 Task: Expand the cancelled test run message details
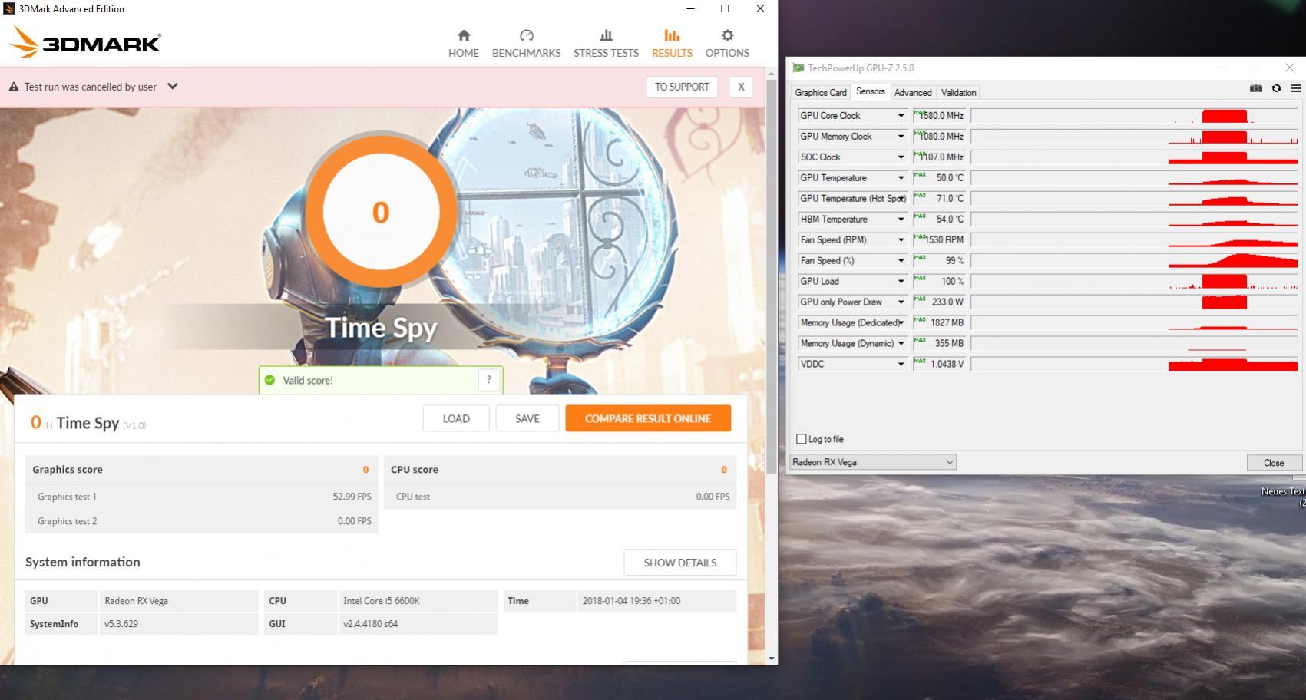pyautogui.click(x=173, y=86)
